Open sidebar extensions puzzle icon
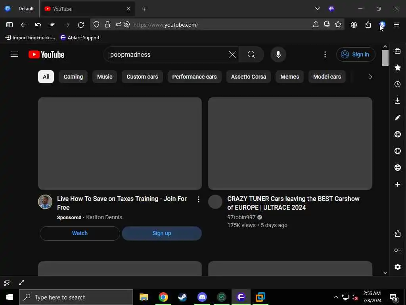This screenshot has width=406, height=305. coord(398,234)
